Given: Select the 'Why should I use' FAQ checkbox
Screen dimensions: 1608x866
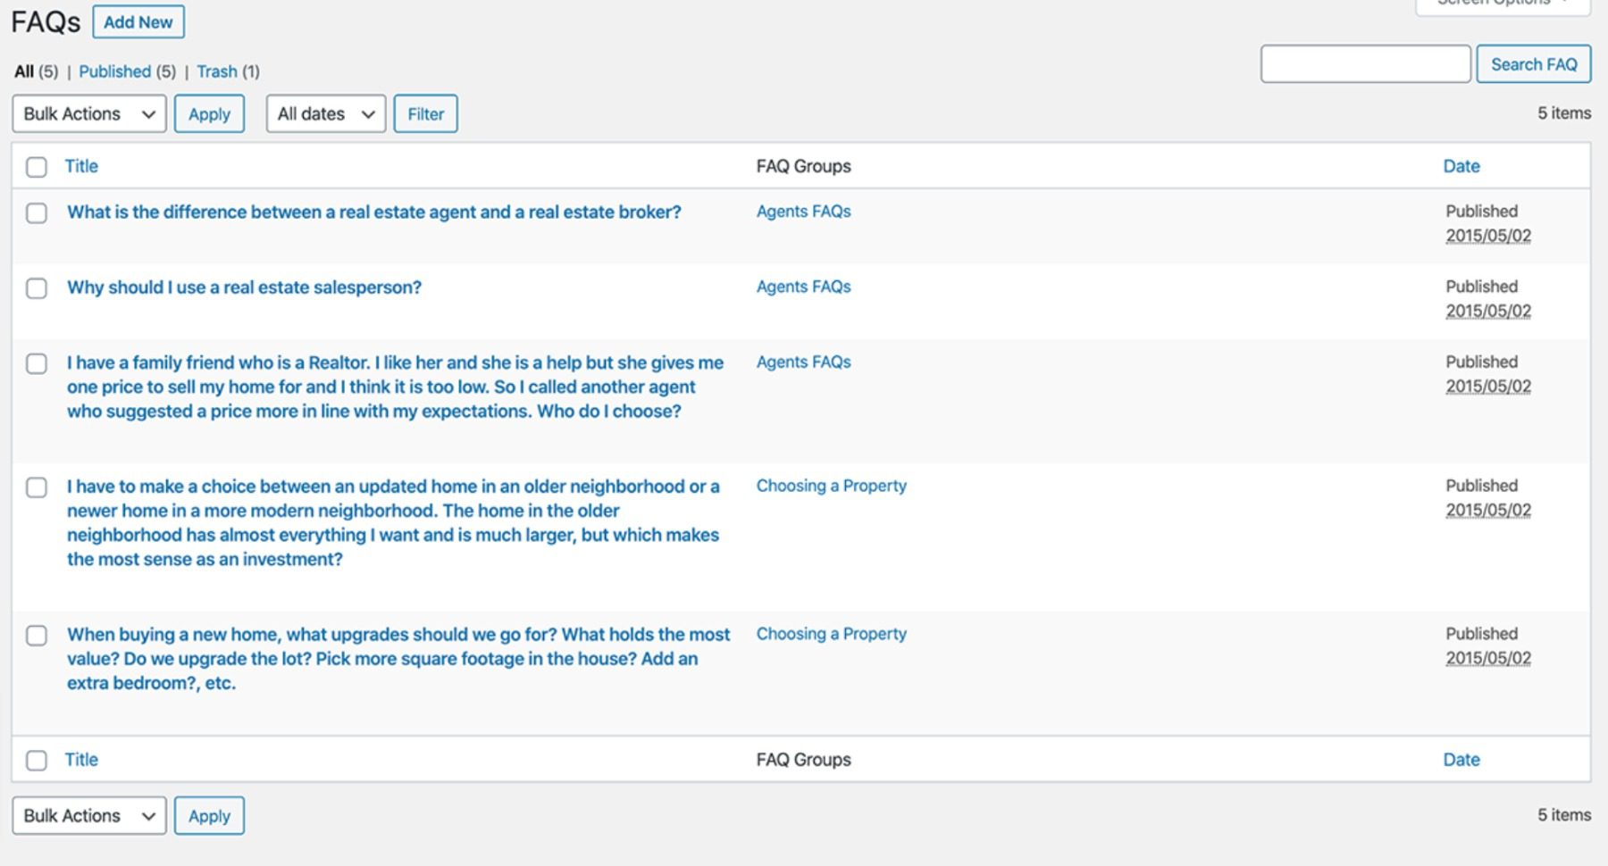Looking at the screenshot, I should tap(37, 288).
